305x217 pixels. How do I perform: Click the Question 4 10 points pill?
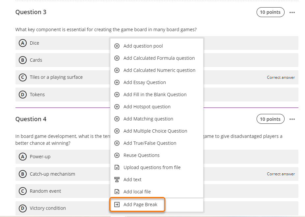pyautogui.click(x=270, y=119)
